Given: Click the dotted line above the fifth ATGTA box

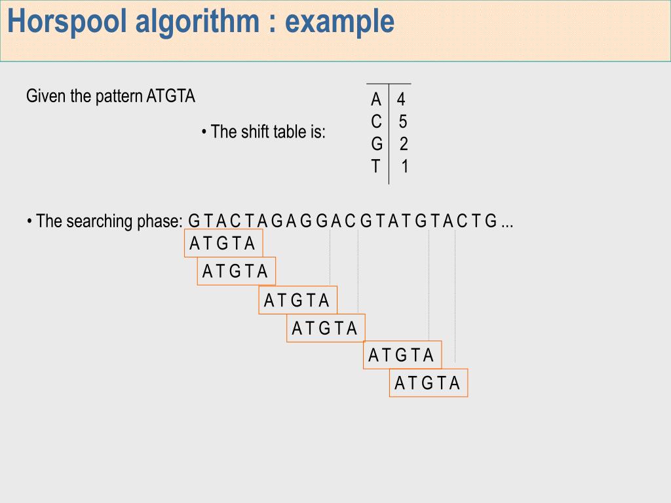Looking at the screenshot, I should click(429, 286).
